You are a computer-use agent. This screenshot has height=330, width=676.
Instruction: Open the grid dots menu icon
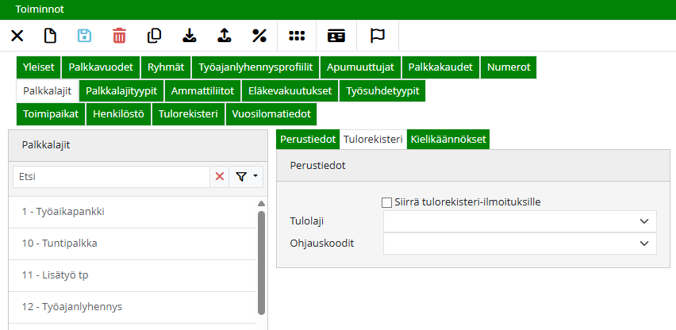[297, 36]
